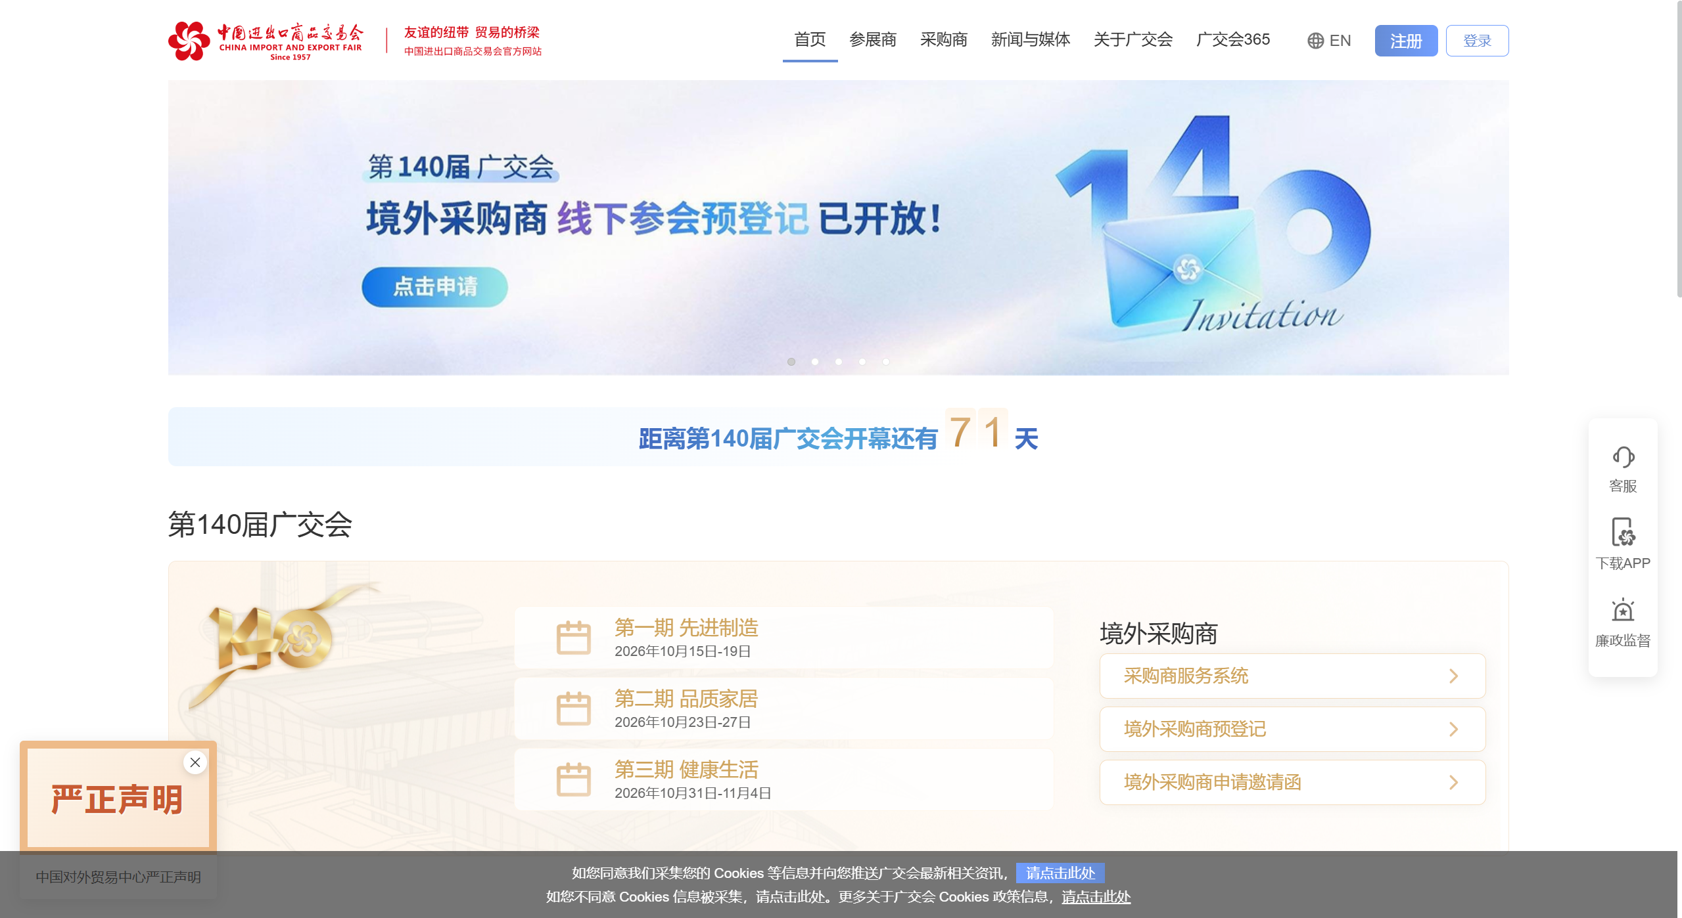The height and width of the screenshot is (918, 1682).
Task: Click date text 2026年10月23日-27日
Action: (x=682, y=722)
